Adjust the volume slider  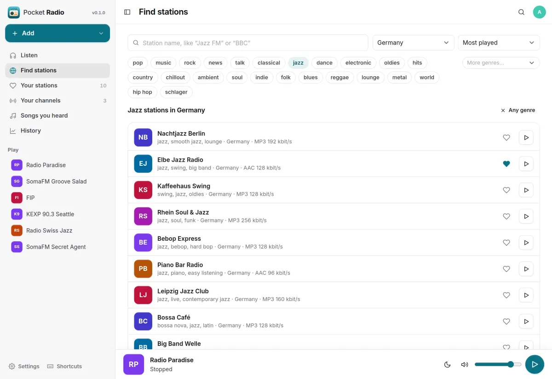pos(498,364)
